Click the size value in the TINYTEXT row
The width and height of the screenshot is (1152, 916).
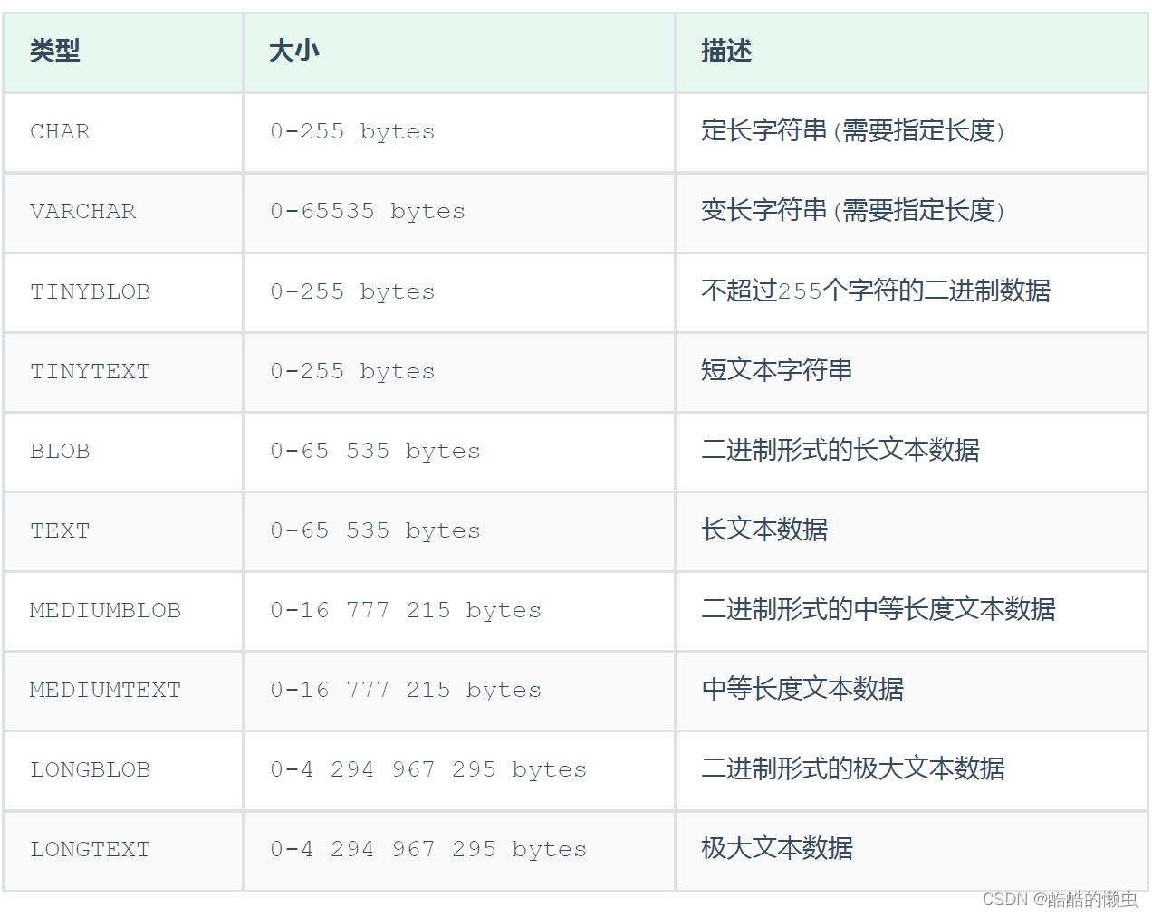[x=352, y=371]
